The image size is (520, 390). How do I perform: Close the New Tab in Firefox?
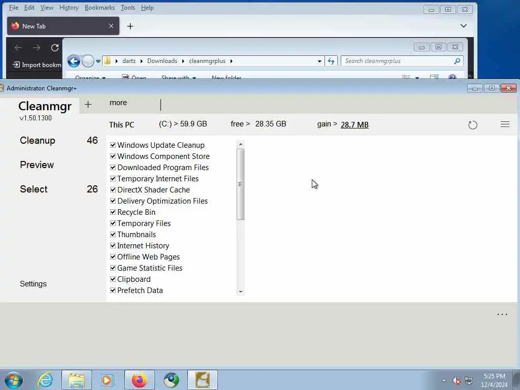(x=111, y=26)
